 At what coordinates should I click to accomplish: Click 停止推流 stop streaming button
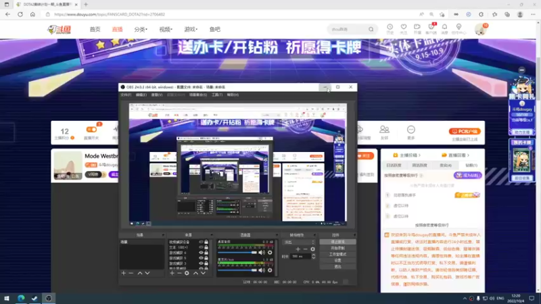coord(337,242)
